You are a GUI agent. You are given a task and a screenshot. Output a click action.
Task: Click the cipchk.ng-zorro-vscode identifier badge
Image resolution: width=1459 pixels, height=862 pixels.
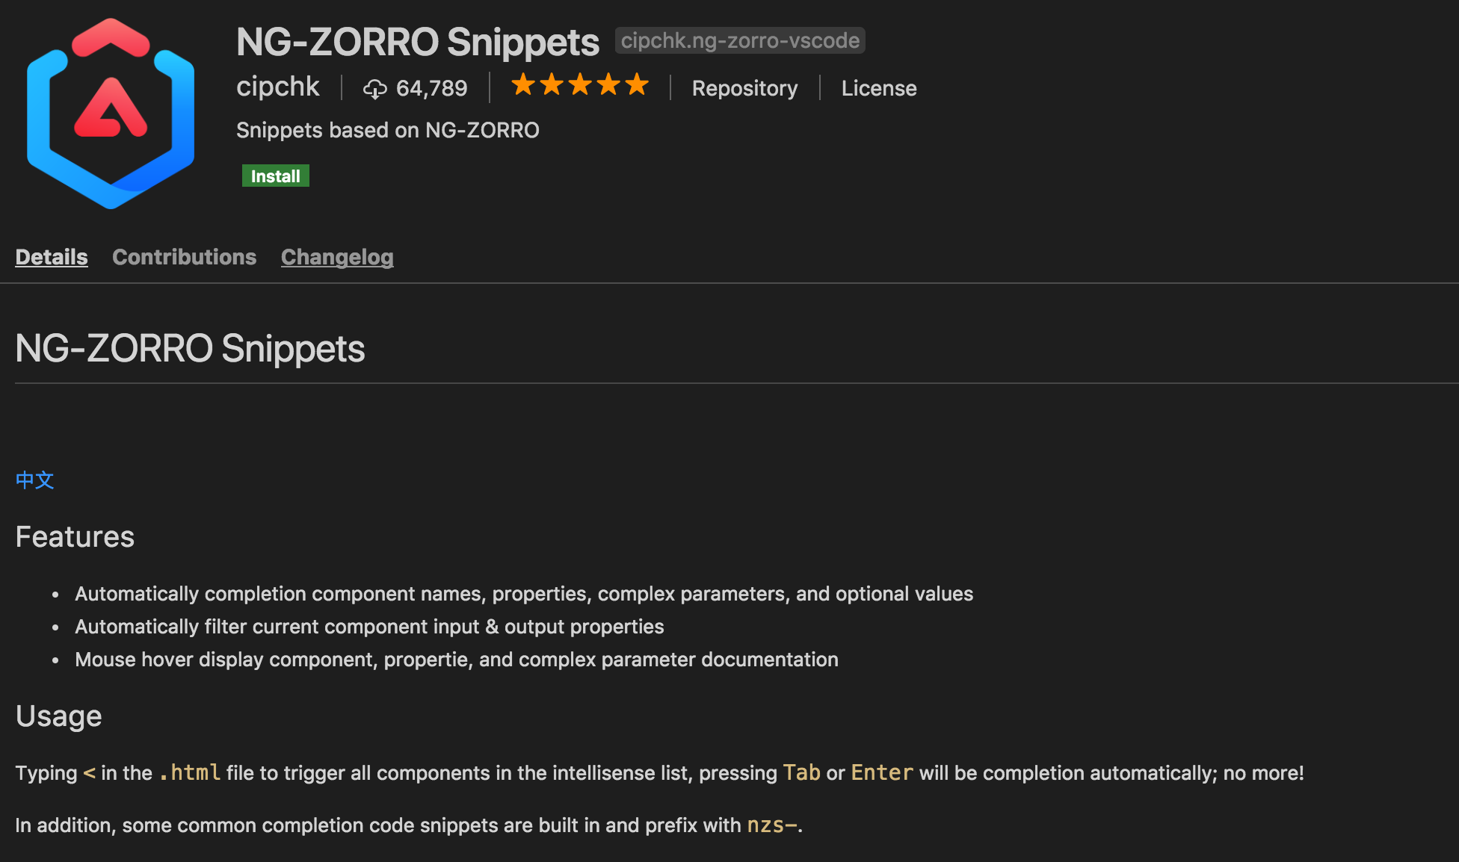pos(740,40)
